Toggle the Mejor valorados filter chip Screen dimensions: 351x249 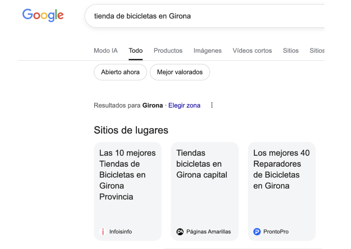(x=180, y=72)
